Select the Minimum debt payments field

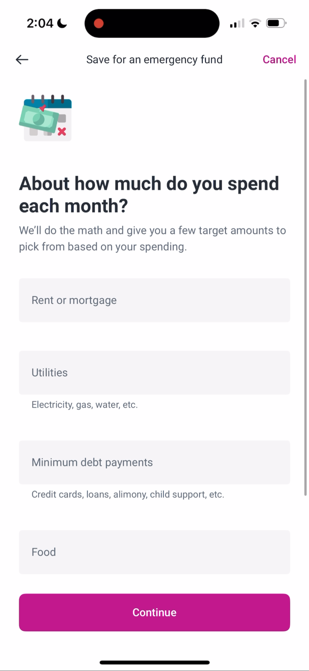point(154,462)
